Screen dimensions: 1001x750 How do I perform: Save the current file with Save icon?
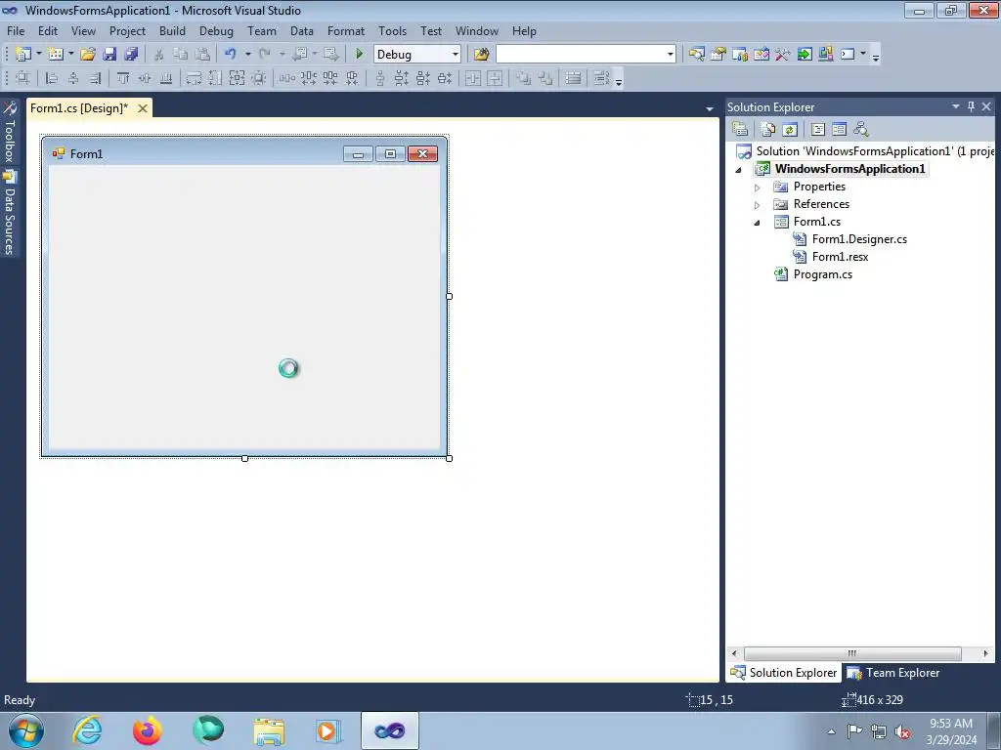coord(109,55)
